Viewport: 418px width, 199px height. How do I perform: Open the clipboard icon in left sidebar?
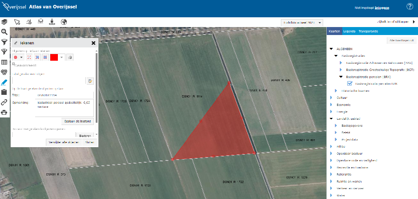(4, 92)
